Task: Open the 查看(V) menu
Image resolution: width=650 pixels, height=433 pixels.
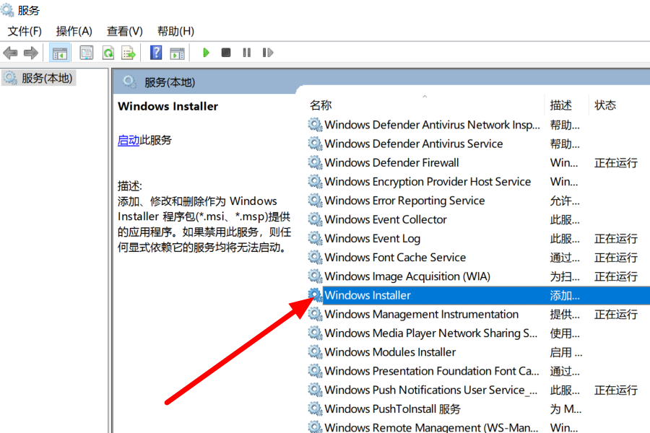Action: point(125,31)
